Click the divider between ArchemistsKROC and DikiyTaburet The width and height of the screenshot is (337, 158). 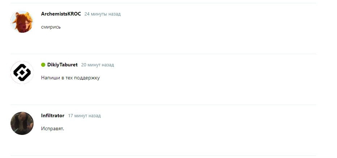tap(163, 54)
